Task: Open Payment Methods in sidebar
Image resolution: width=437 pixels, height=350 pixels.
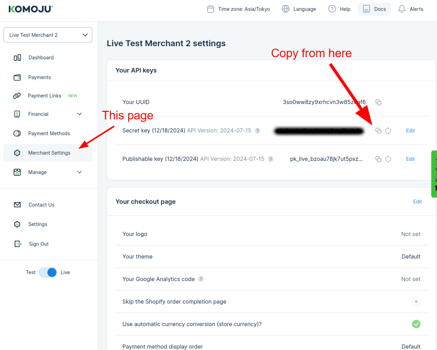Action: (x=49, y=133)
